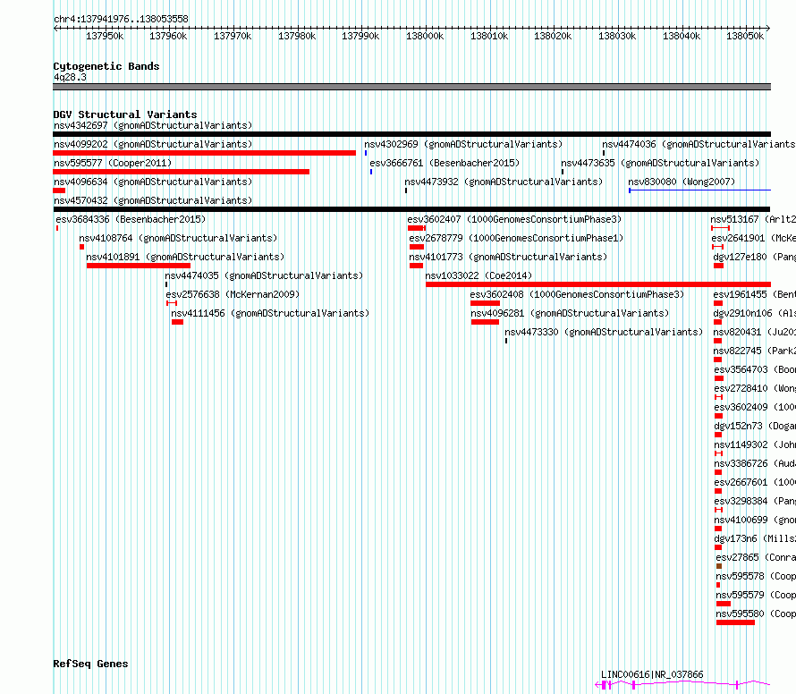Open esv3602407 1000Genomes Phase3 variant
Screen dimensions: 796x694
(x=514, y=219)
